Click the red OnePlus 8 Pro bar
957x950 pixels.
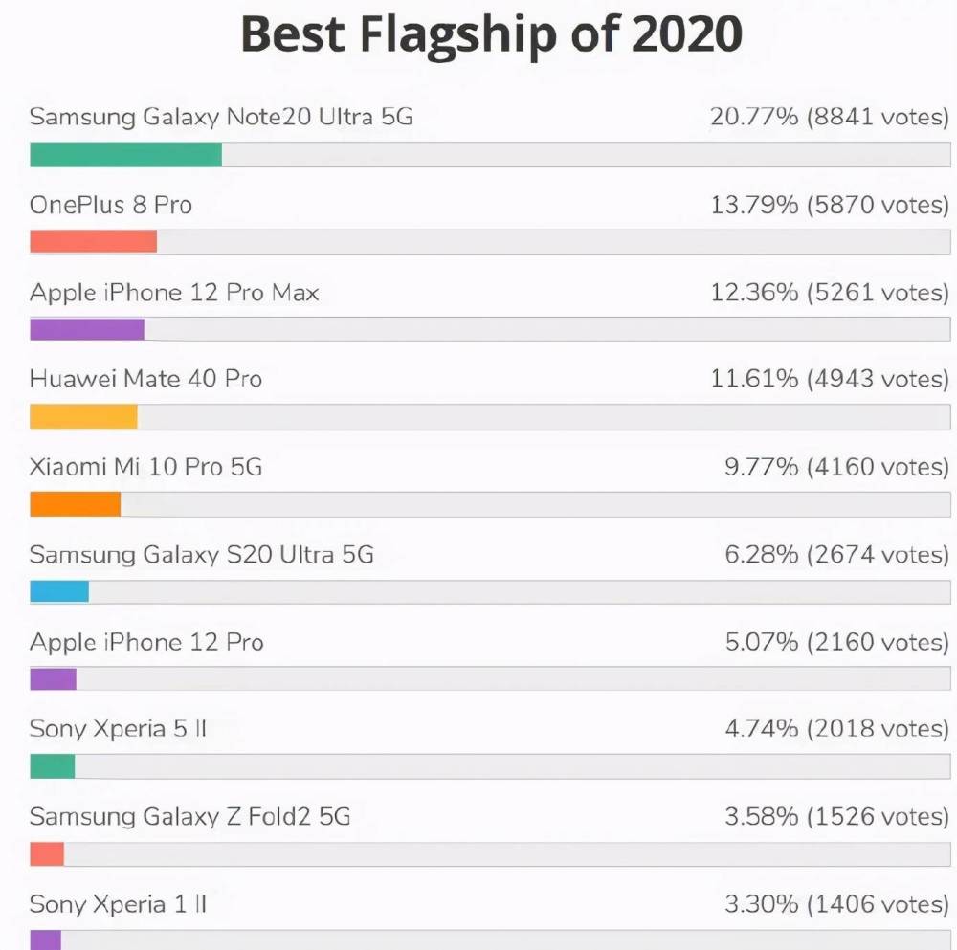tap(94, 242)
